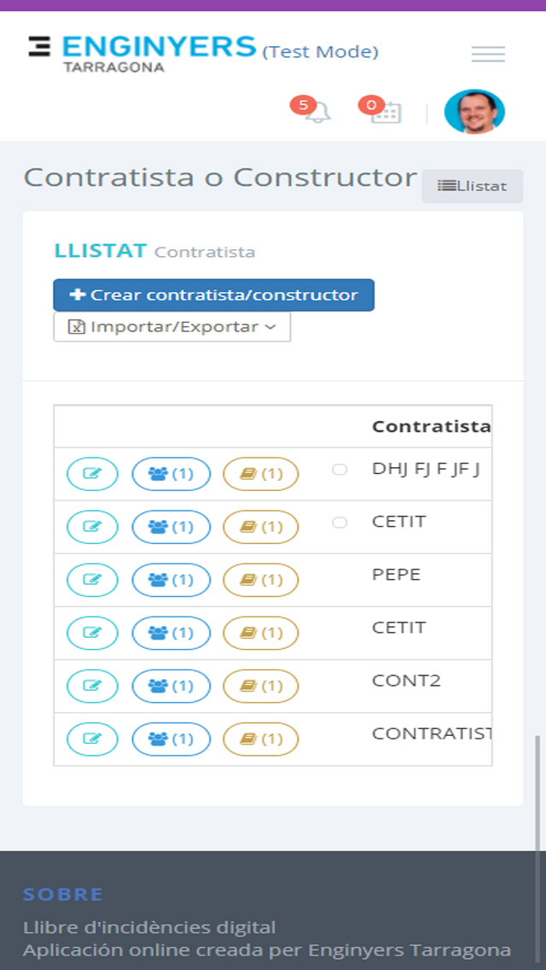Image resolution: width=546 pixels, height=970 pixels.
Task: Click Crear contratista/constructor button
Action: [213, 295]
